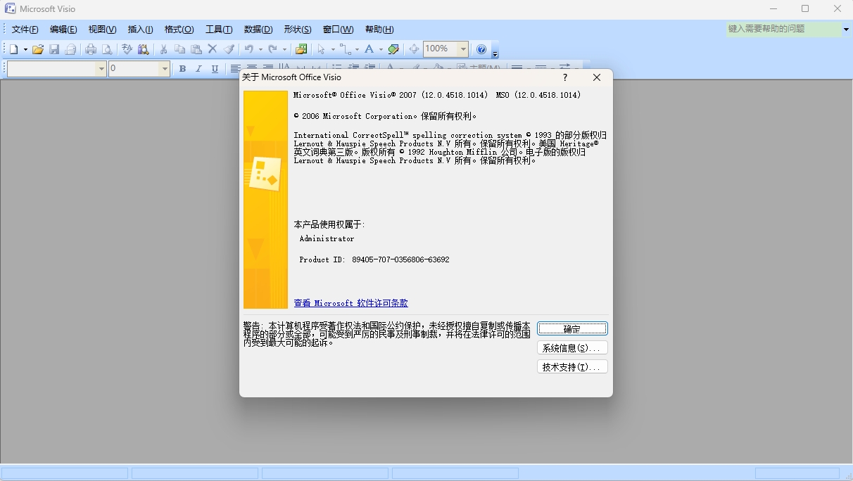Open the 插入(I) menu
This screenshot has width=853, height=481.
click(140, 30)
